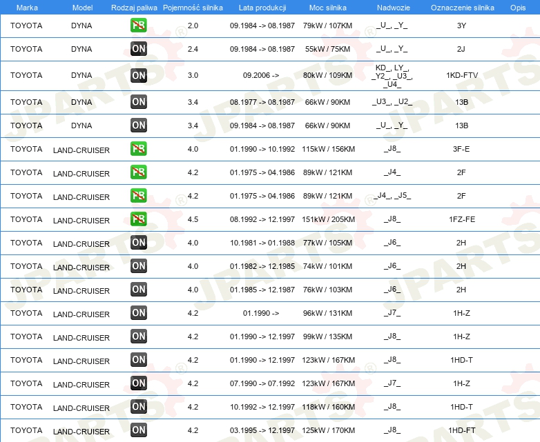
Task: Click the petrol icon for engine 3F-E
Action: point(138,149)
